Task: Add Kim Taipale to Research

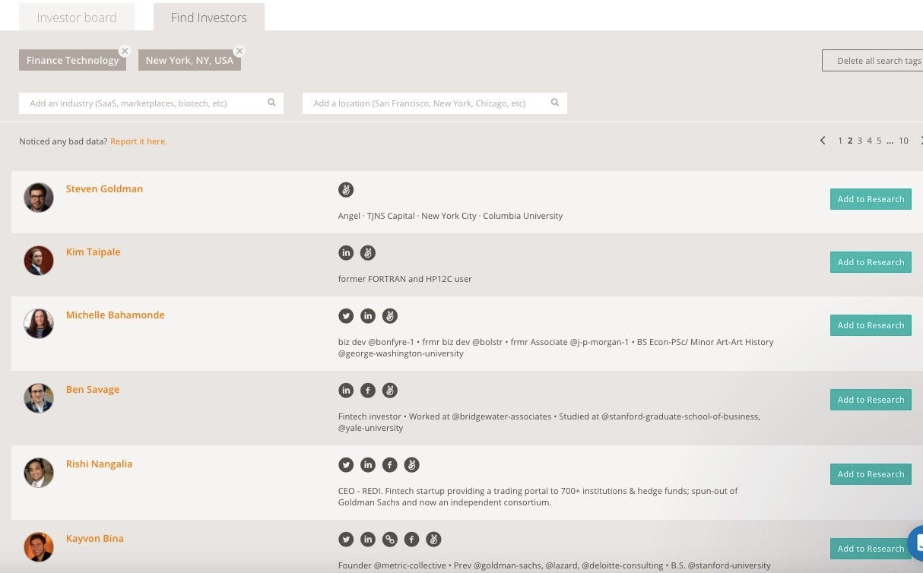Action: pos(871,262)
